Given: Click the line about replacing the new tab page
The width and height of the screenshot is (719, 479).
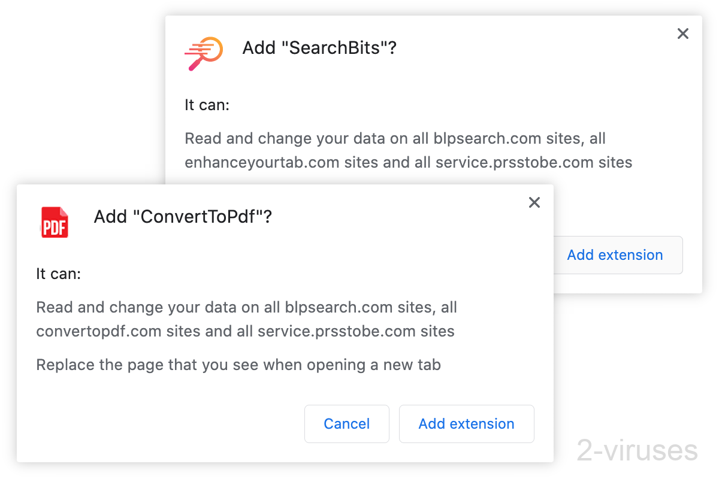Looking at the screenshot, I should [x=238, y=365].
